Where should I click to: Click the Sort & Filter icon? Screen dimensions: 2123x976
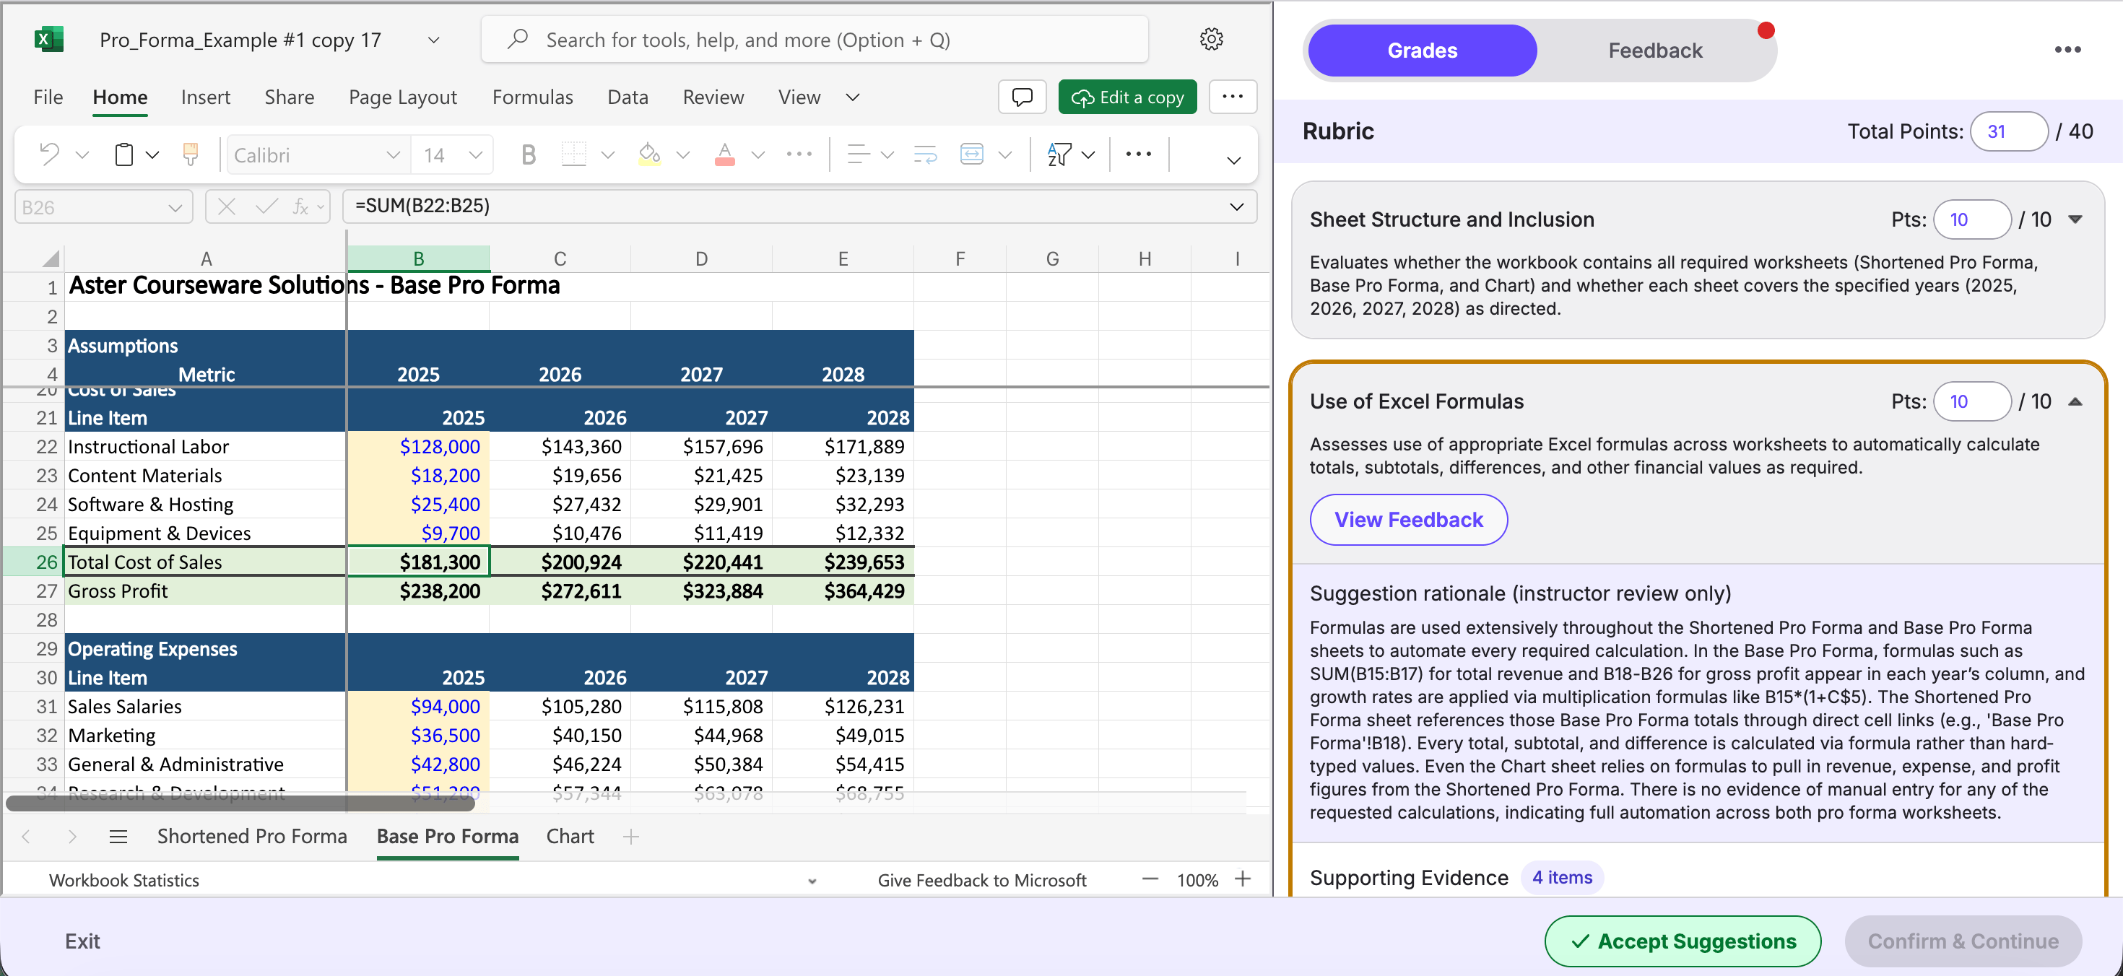click(1060, 154)
